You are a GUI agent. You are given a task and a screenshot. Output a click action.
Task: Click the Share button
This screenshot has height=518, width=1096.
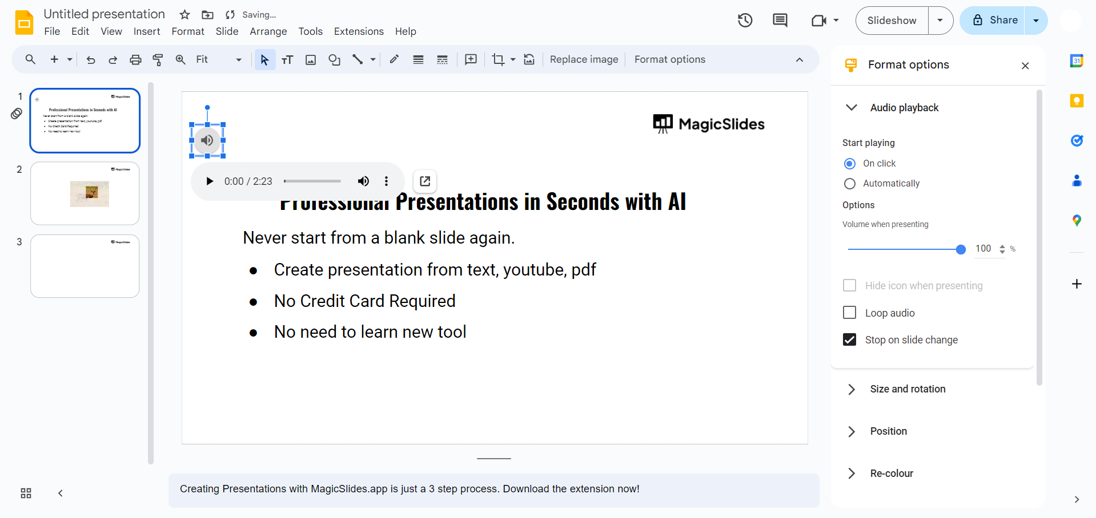tap(993, 21)
